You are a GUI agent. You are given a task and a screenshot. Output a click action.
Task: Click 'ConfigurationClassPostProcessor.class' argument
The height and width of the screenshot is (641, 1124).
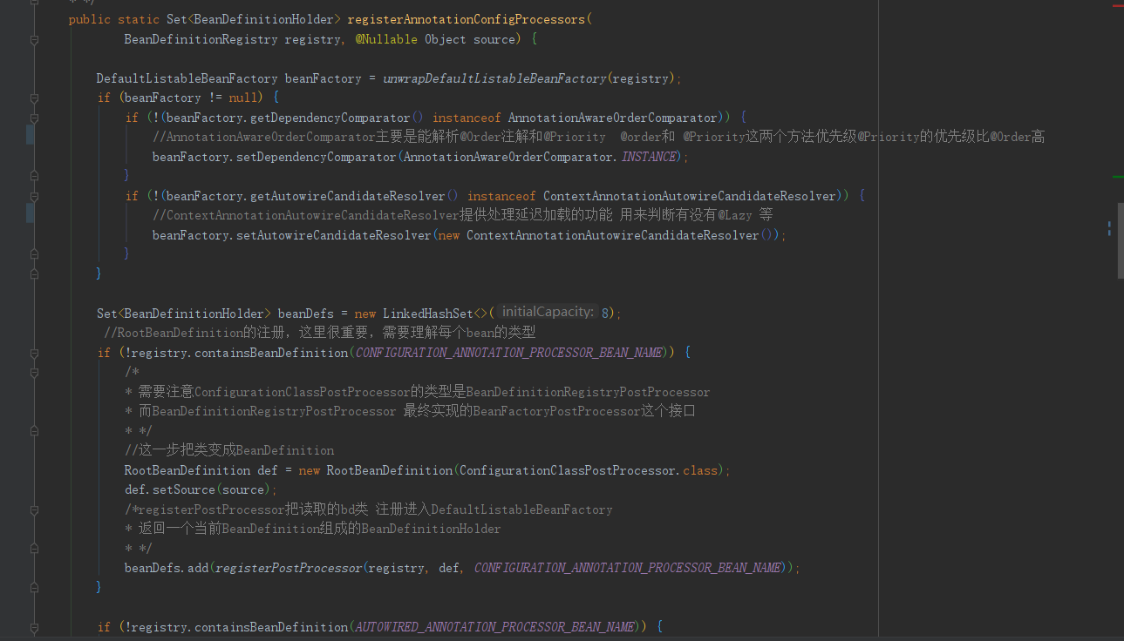(589, 470)
